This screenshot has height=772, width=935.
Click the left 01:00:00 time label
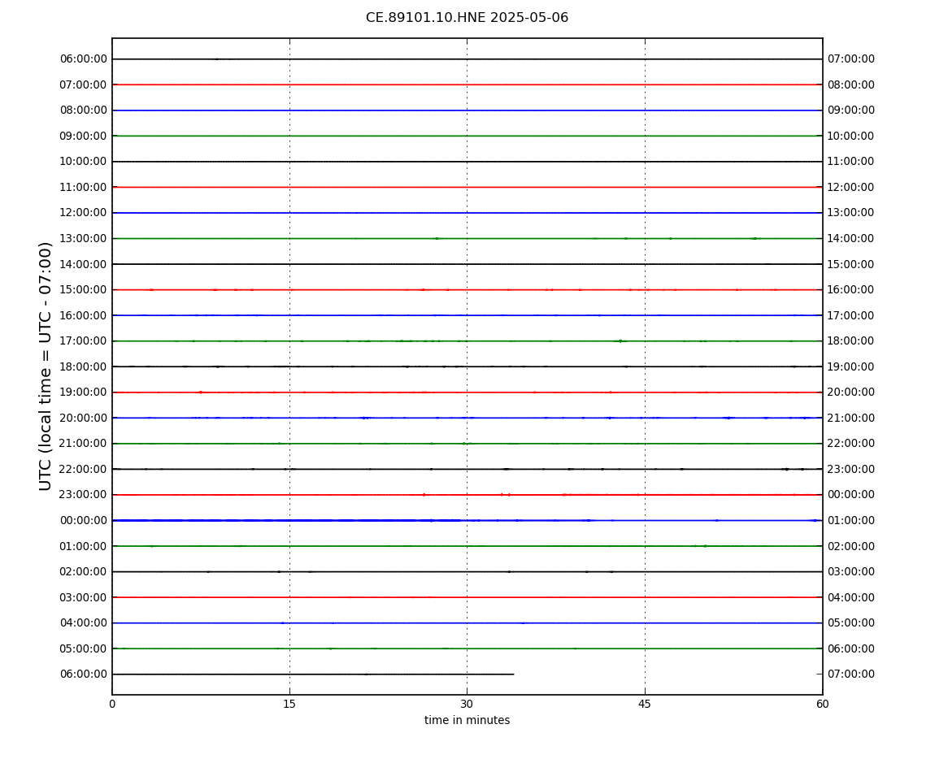(83, 546)
